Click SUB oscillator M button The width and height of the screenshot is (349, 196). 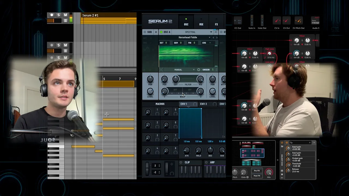[x=156, y=32]
